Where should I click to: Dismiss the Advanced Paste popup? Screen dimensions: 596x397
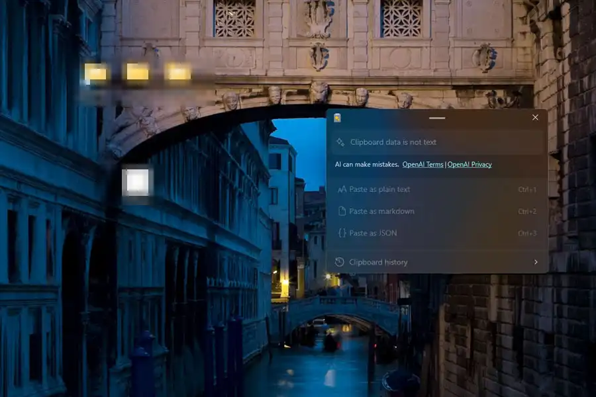pyautogui.click(x=535, y=117)
